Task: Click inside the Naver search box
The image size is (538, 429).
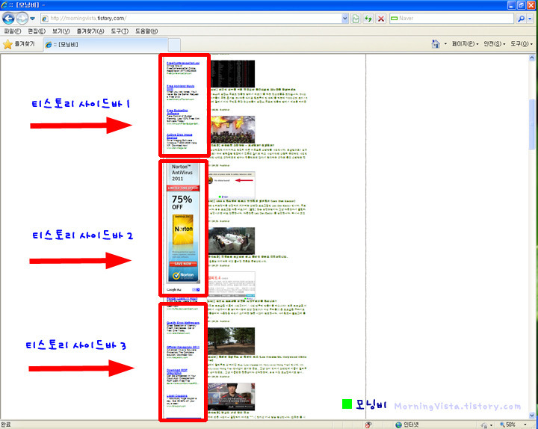Action: pos(451,18)
